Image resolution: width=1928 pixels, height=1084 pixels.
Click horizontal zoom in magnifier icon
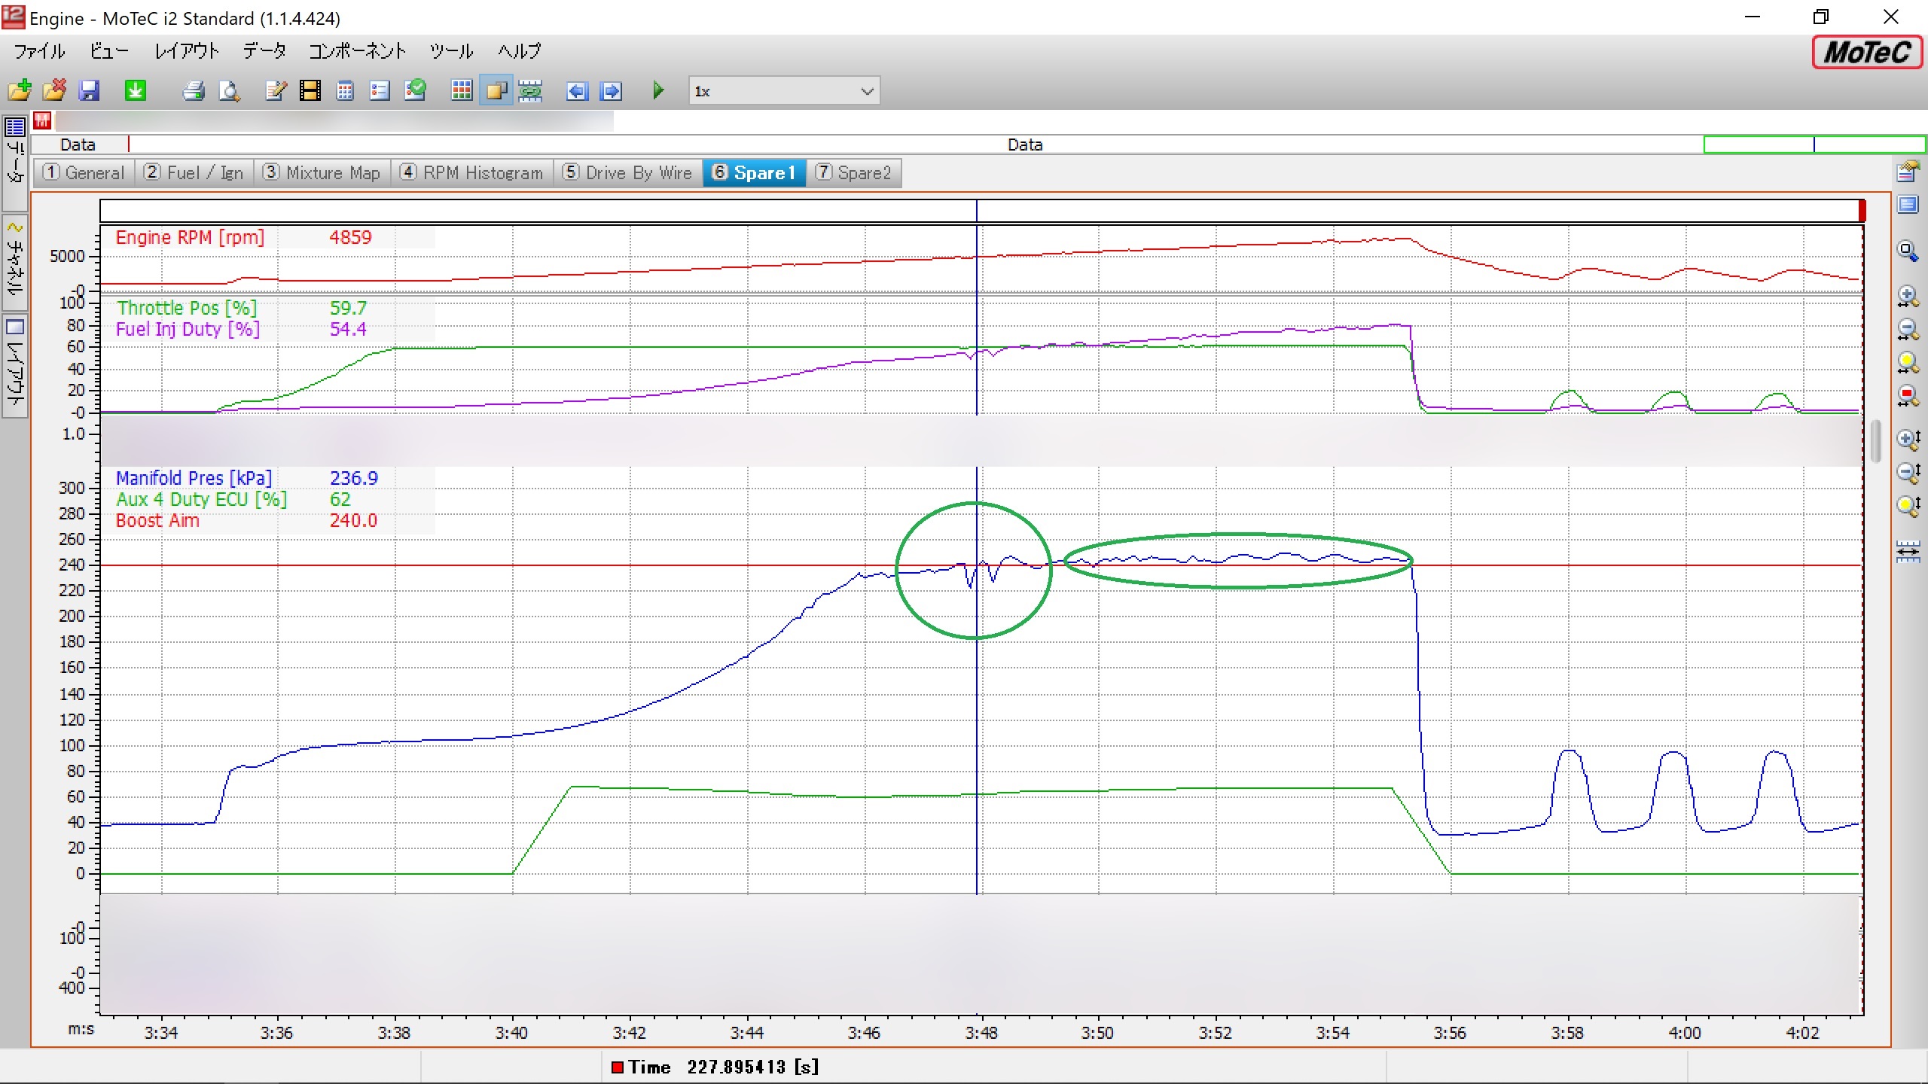point(1907,296)
